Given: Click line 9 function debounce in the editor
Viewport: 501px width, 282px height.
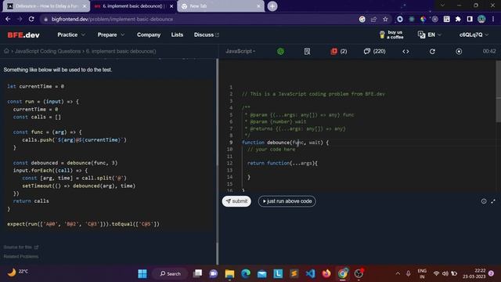Looking at the screenshot, I should 285,143.
